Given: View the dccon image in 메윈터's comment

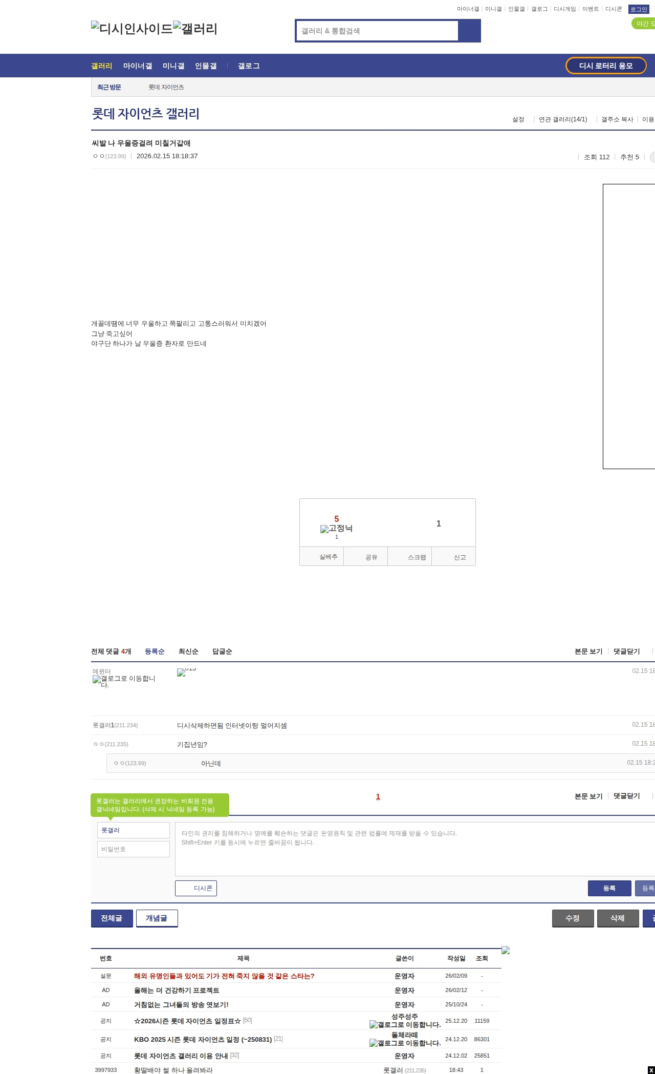Looking at the screenshot, I should click(186, 672).
